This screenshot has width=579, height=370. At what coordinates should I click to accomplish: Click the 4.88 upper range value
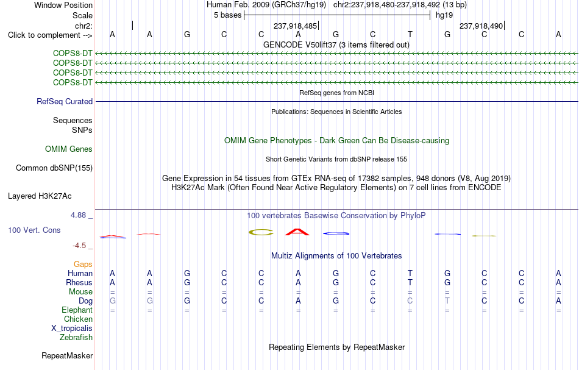click(x=79, y=215)
